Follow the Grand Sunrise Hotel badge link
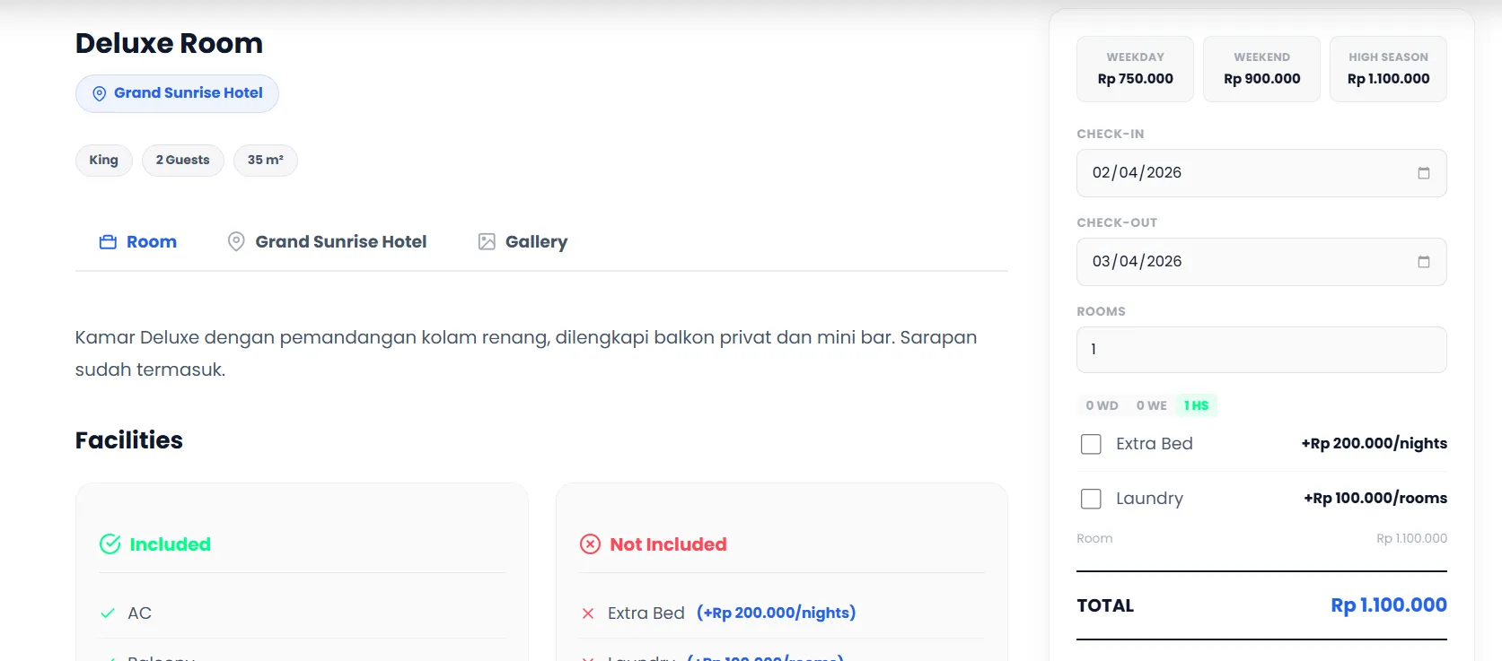Image resolution: width=1502 pixels, height=661 pixels. [x=188, y=93]
